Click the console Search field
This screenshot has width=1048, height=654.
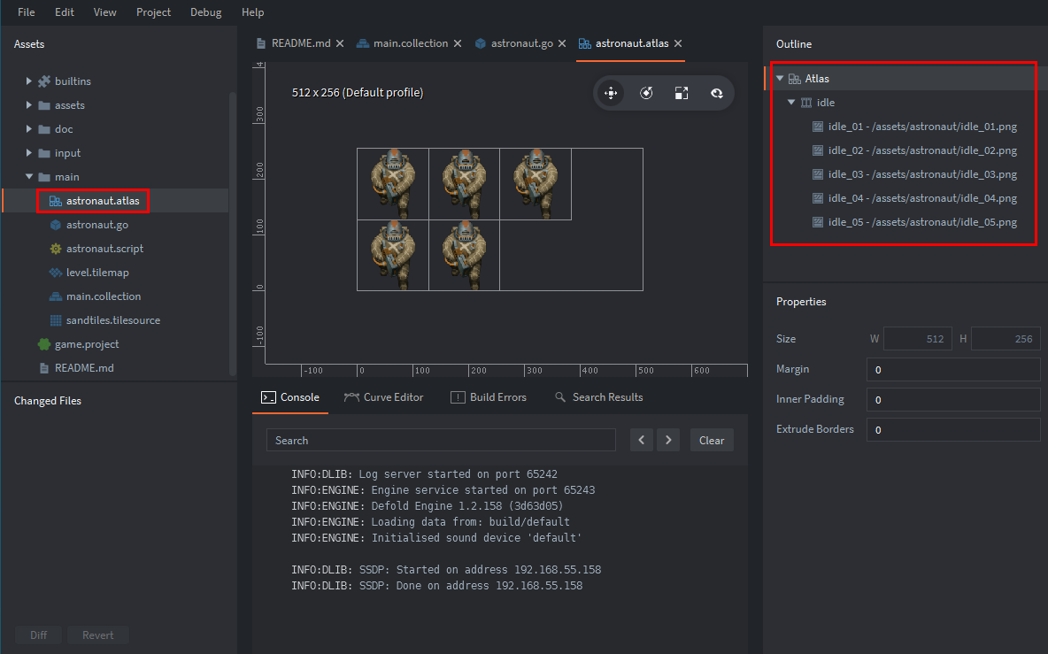click(441, 440)
